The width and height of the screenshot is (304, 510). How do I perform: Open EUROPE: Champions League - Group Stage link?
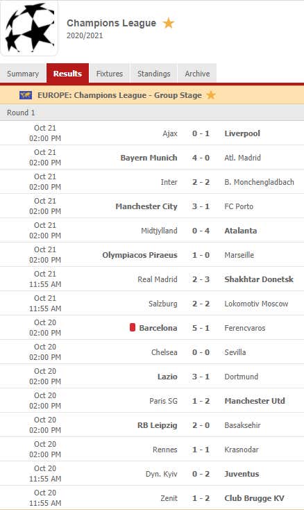click(119, 95)
